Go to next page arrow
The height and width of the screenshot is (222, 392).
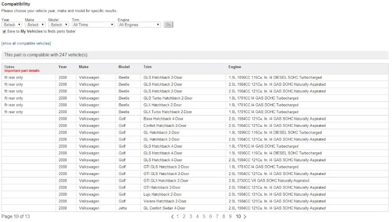245,217
